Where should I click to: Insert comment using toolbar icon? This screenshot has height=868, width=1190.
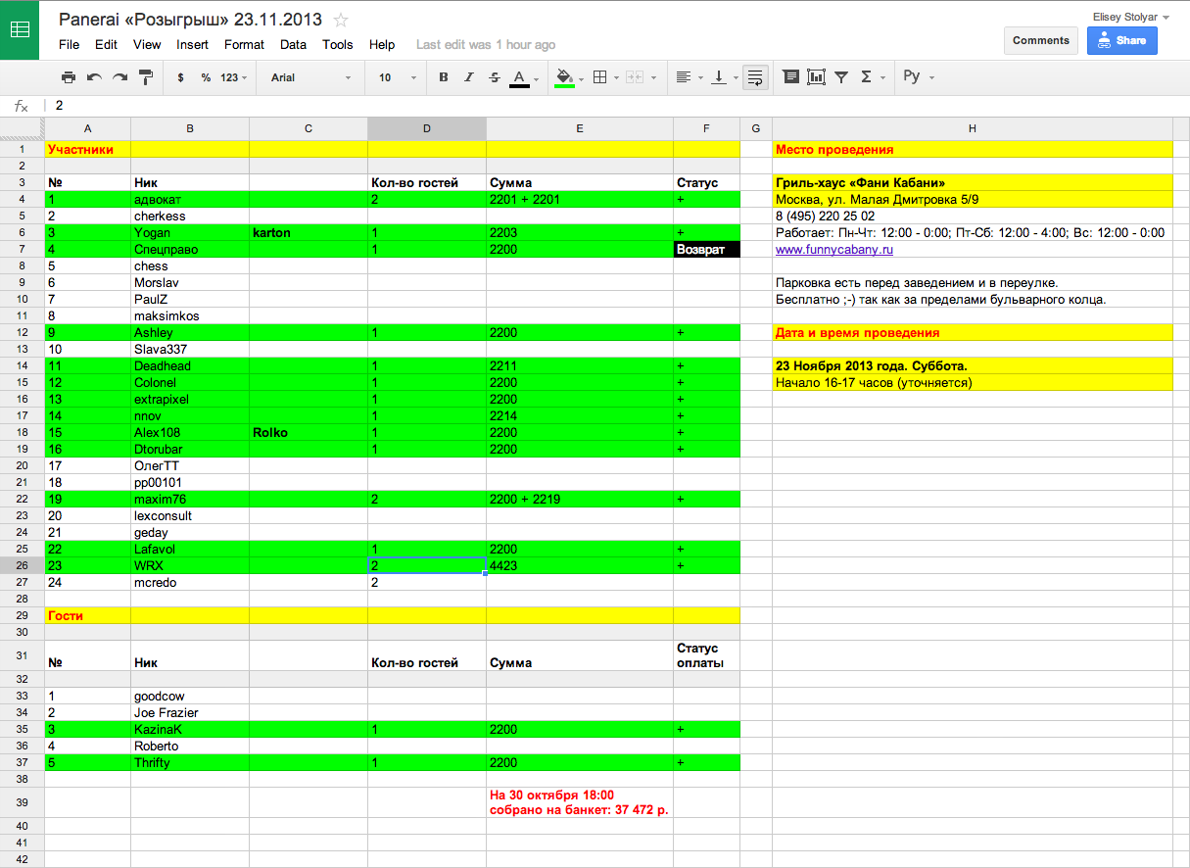pos(790,77)
